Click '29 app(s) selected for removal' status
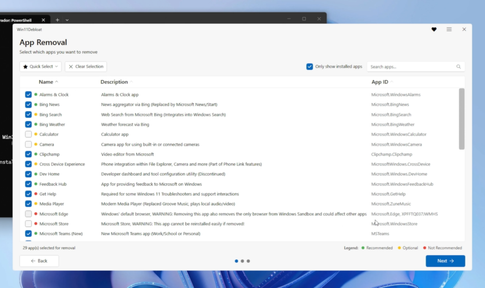The height and width of the screenshot is (288, 485). pyautogui.click(x=49, y=248)
